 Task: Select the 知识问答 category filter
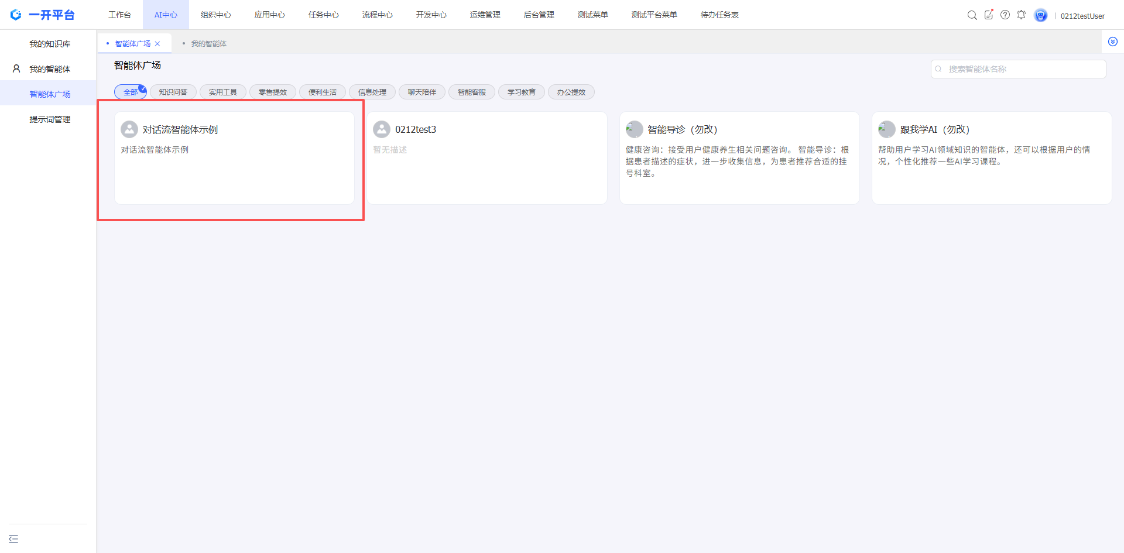(x=173, y=92)
